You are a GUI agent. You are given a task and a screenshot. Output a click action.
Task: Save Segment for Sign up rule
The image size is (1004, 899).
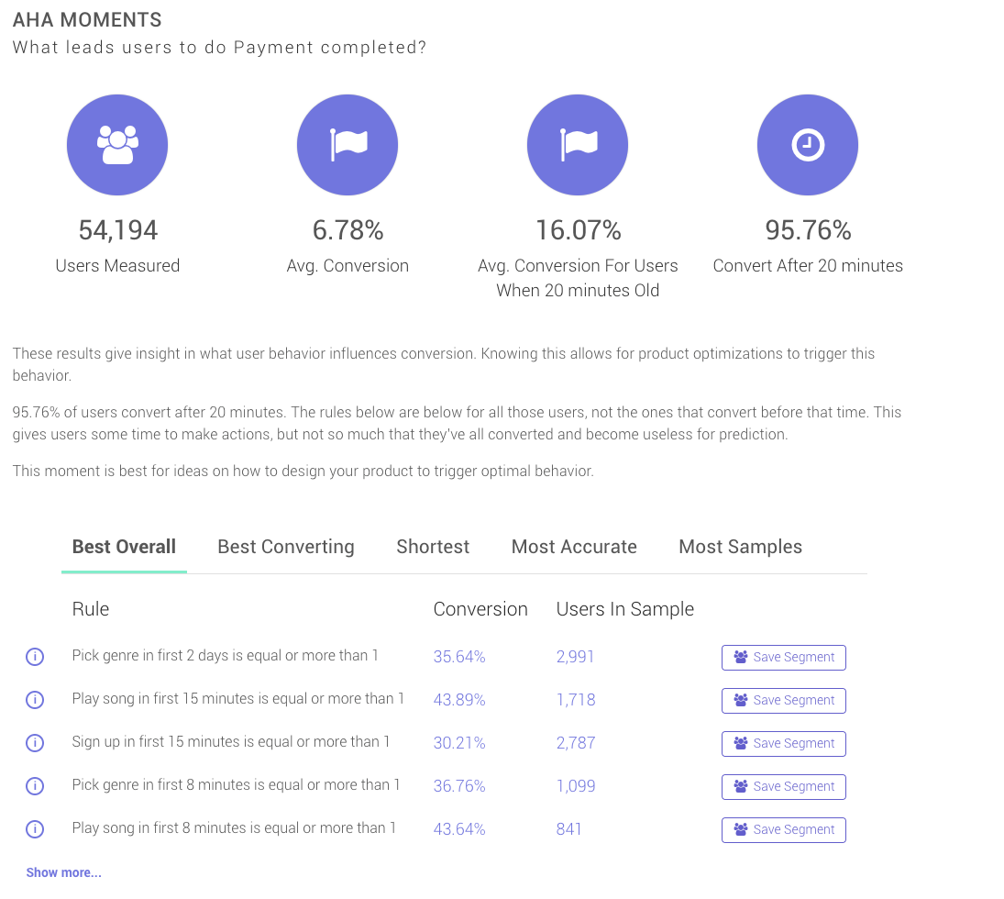pyautogui.click(x=784, y=743)
